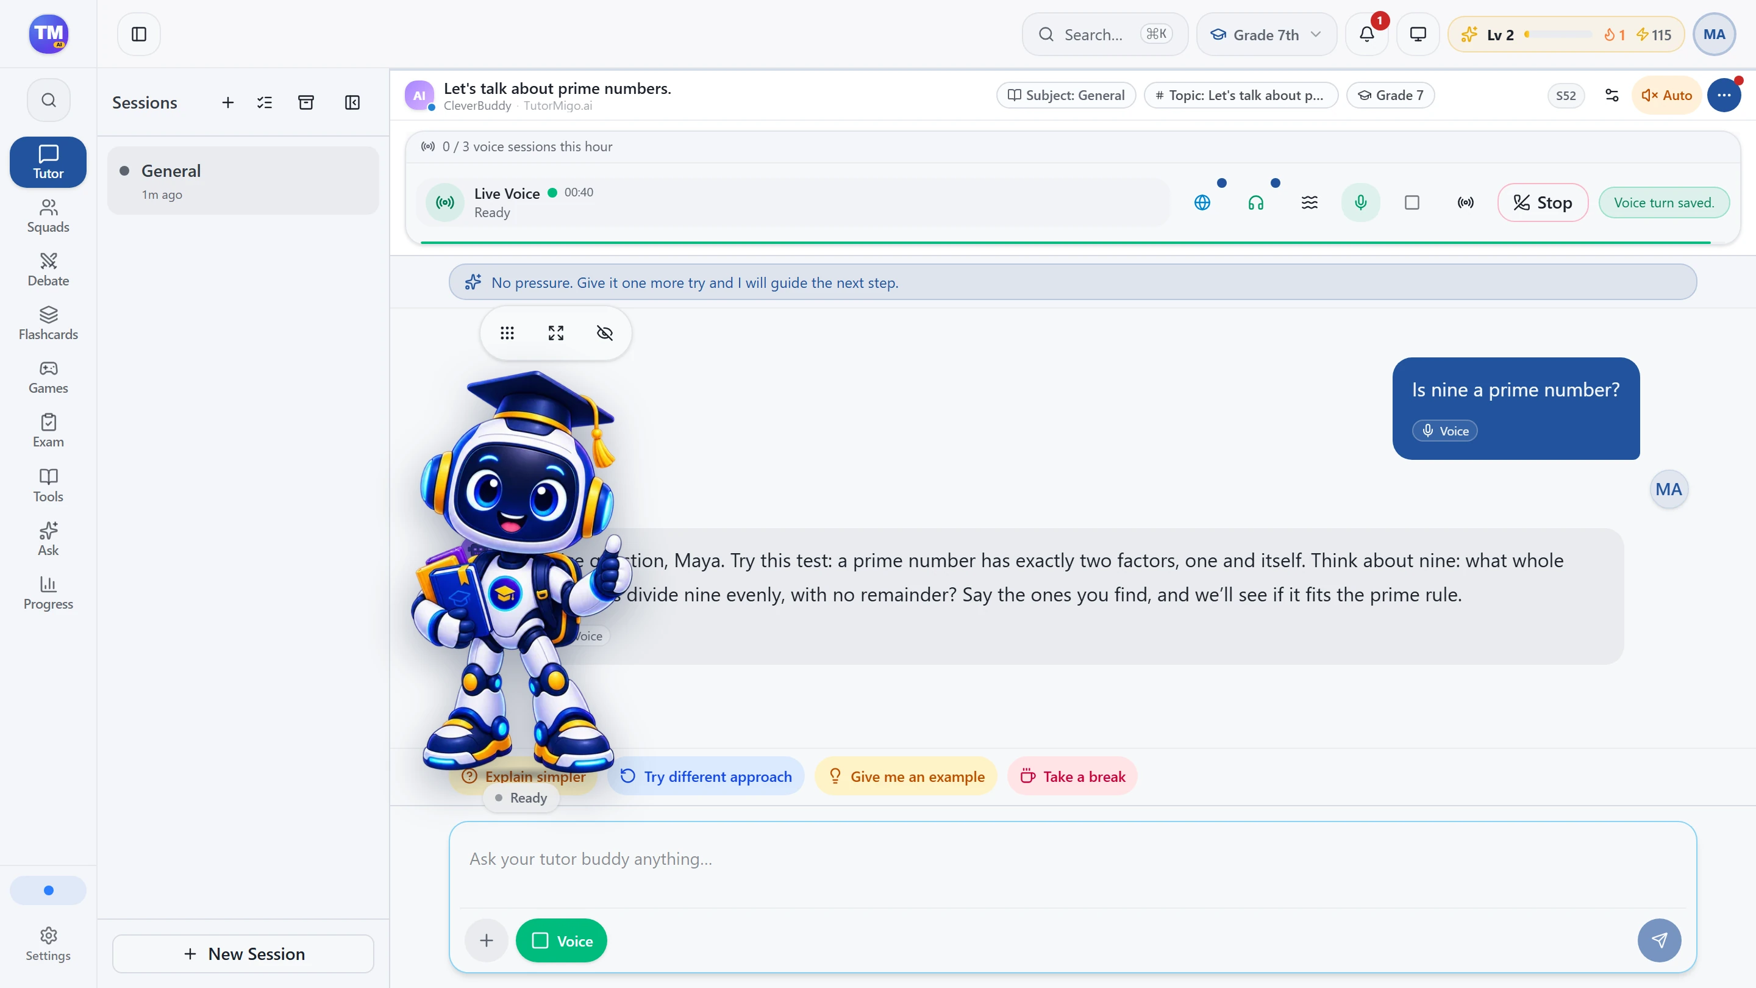Open Flashcards in sidebar
The image size is (1756, 988).
click(48, 324)
